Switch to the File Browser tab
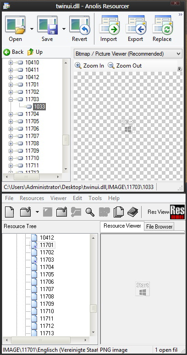 [159, 226]
